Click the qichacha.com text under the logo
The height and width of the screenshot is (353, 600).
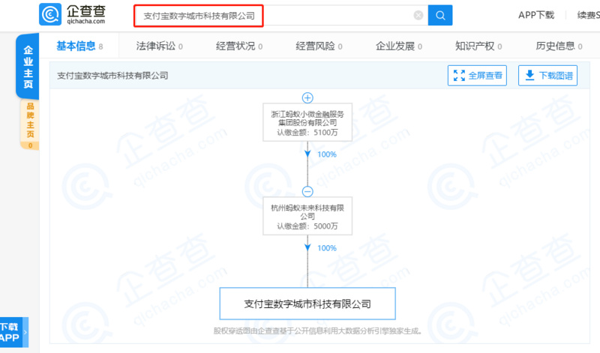85,22
